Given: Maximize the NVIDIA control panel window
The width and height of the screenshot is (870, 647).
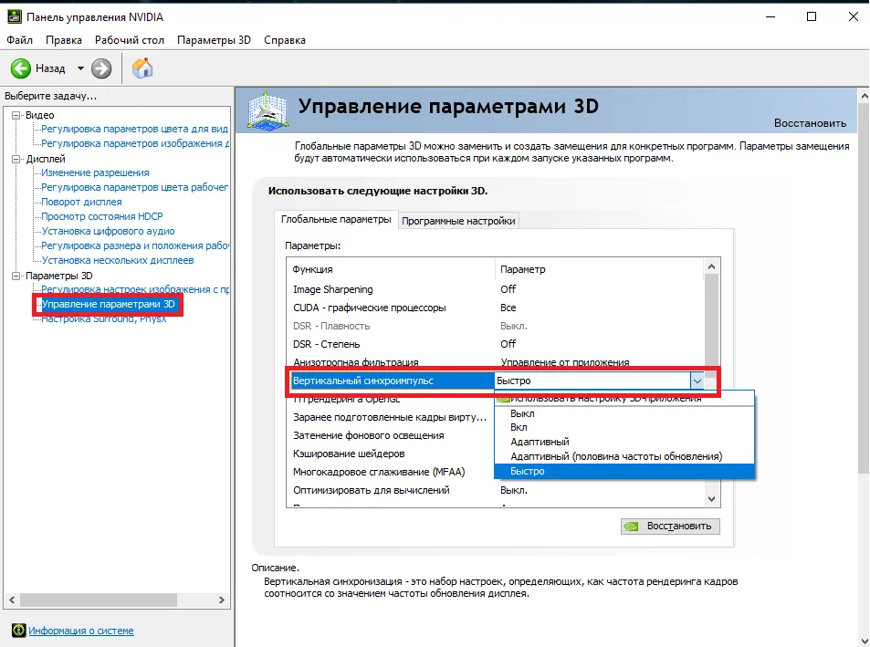Looking at the screenshot, I should (812, 16).
